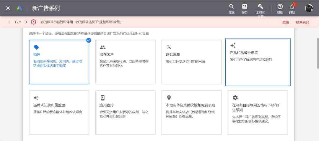Select the 产品和品牌钟意度 goal card
This screenshot has height=141, width=319.
[x=258, y=62]
